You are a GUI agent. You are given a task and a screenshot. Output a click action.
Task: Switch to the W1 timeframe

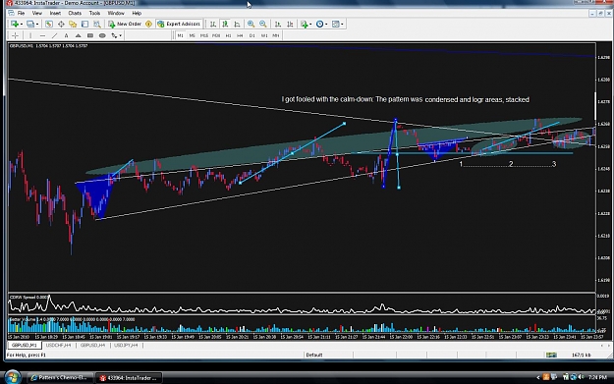264,35
